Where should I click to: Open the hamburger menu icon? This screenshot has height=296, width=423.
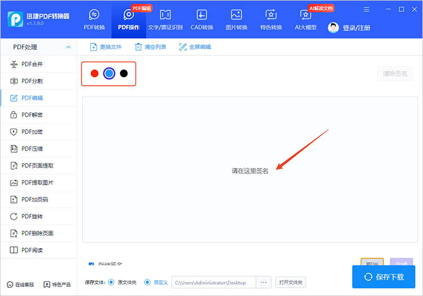tap(367, 10)
